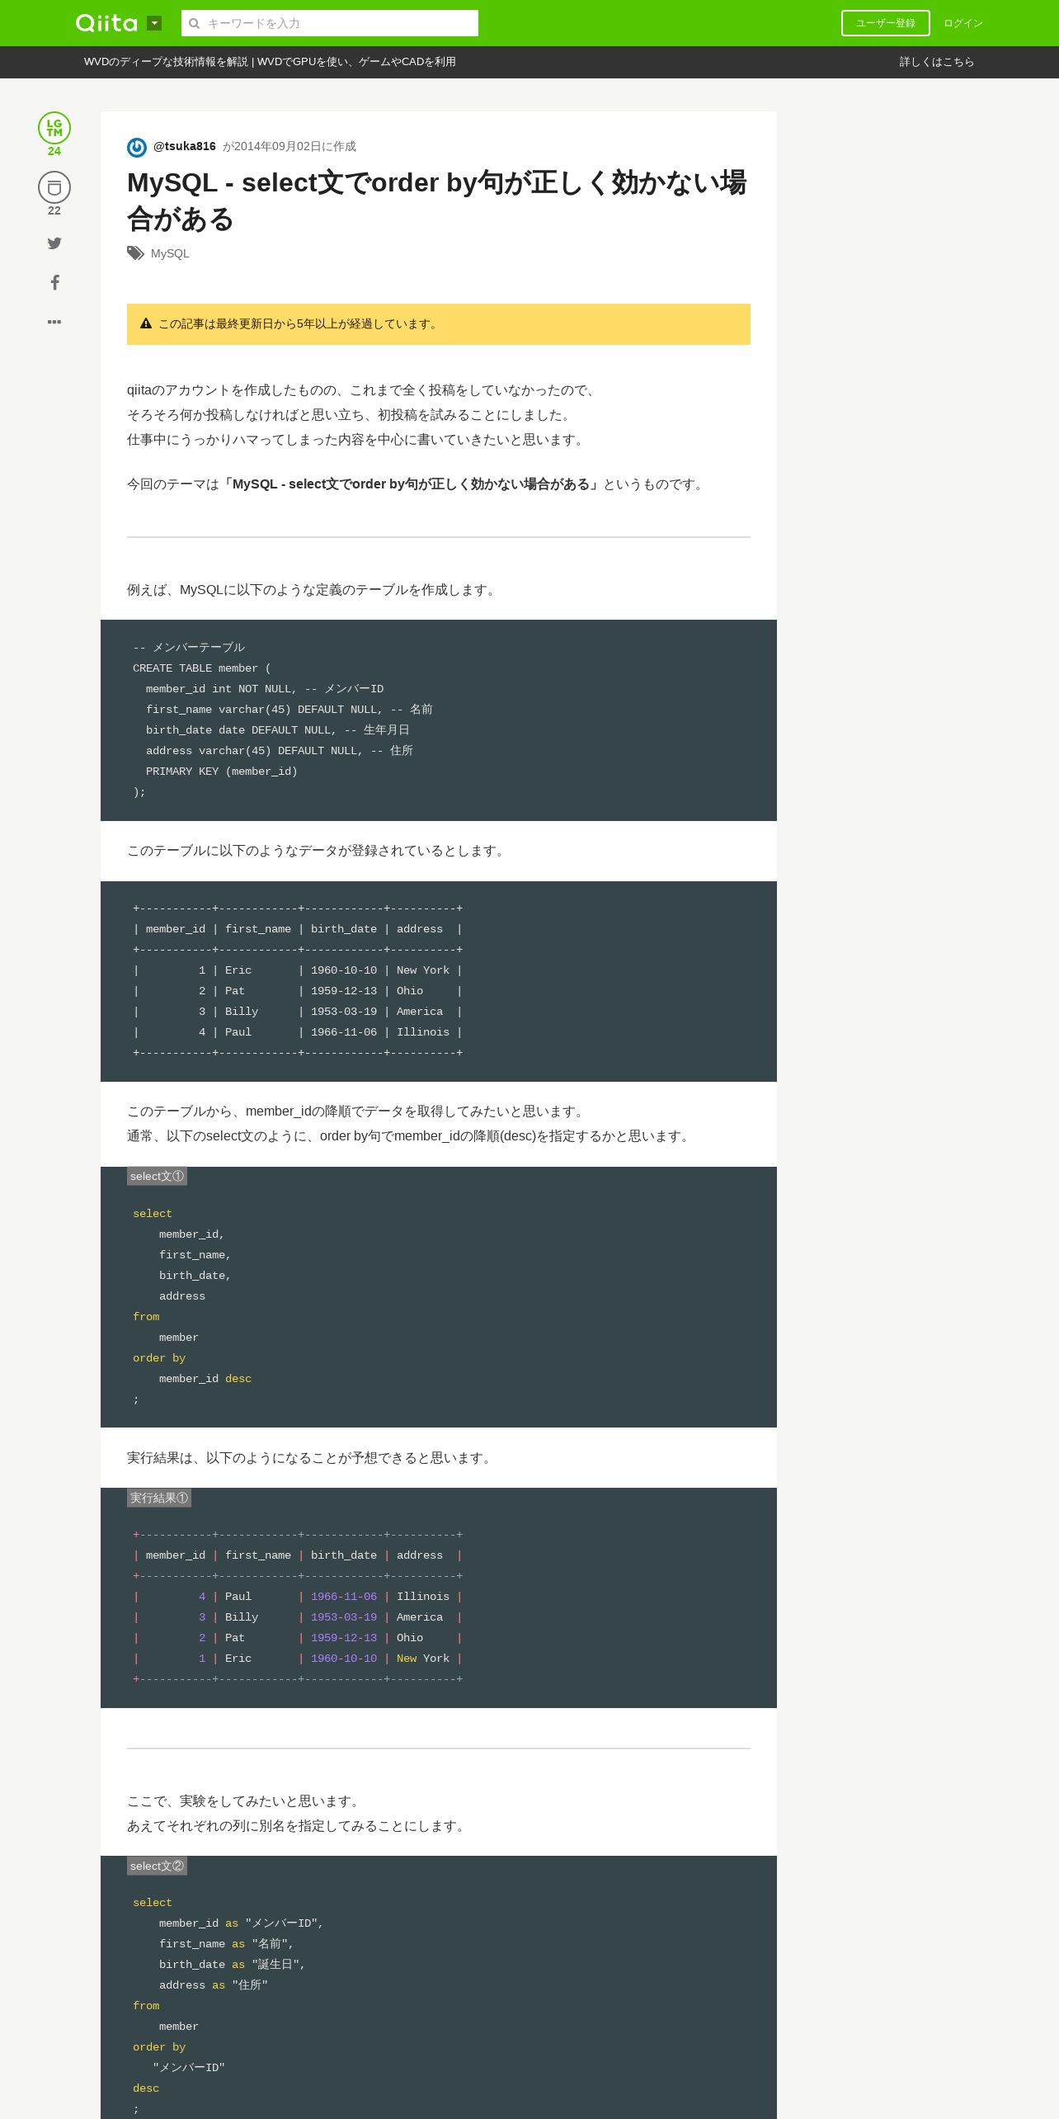Click the Qiita logo

point(106,23)
